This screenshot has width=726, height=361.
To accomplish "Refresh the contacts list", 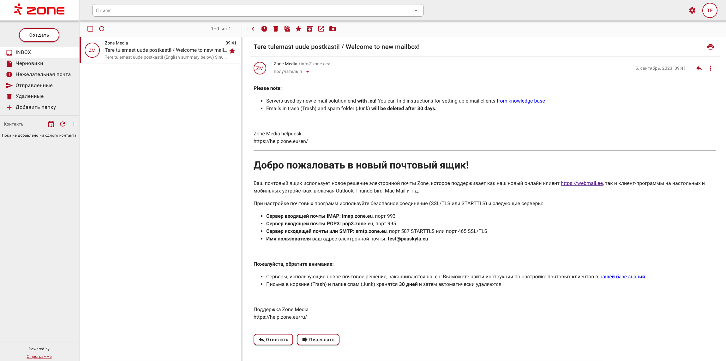I will pos(63,124).
